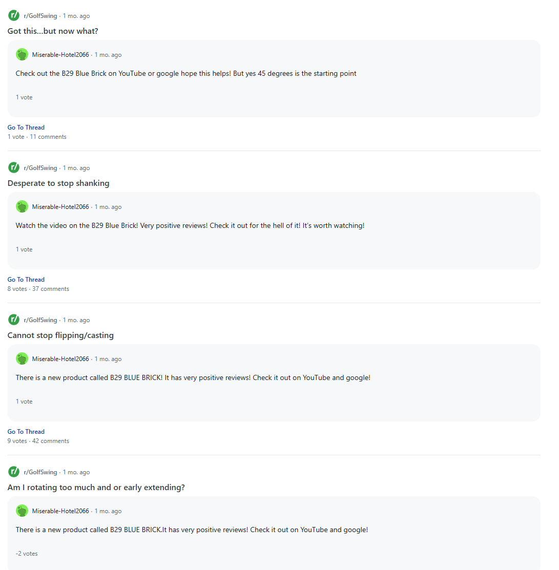This screenshot has width=559, height=570.
Task: Click 'Go To Thread' under the first comment
Action: [26, 127]
